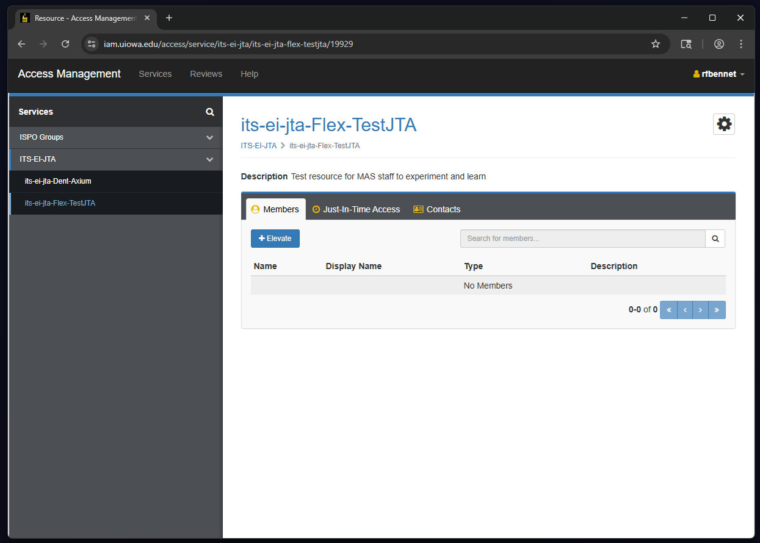This screenshot has width=760, height=543.
Task: Go to previous page of members
Action: 685,310
